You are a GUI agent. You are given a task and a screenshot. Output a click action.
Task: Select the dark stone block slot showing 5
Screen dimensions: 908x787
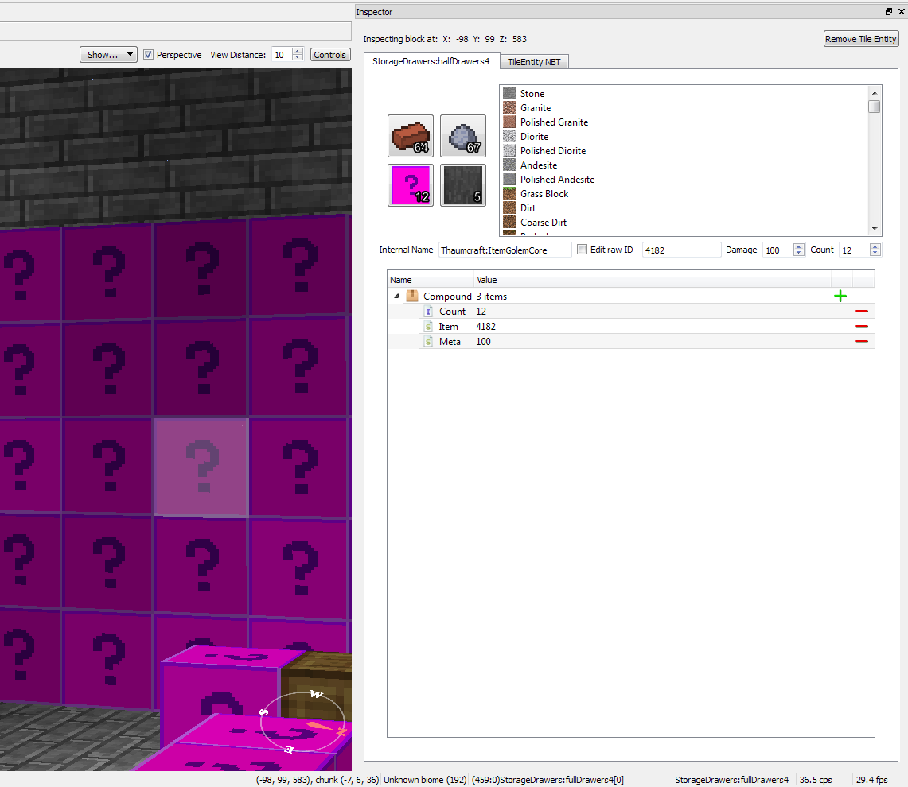(462, 185)
